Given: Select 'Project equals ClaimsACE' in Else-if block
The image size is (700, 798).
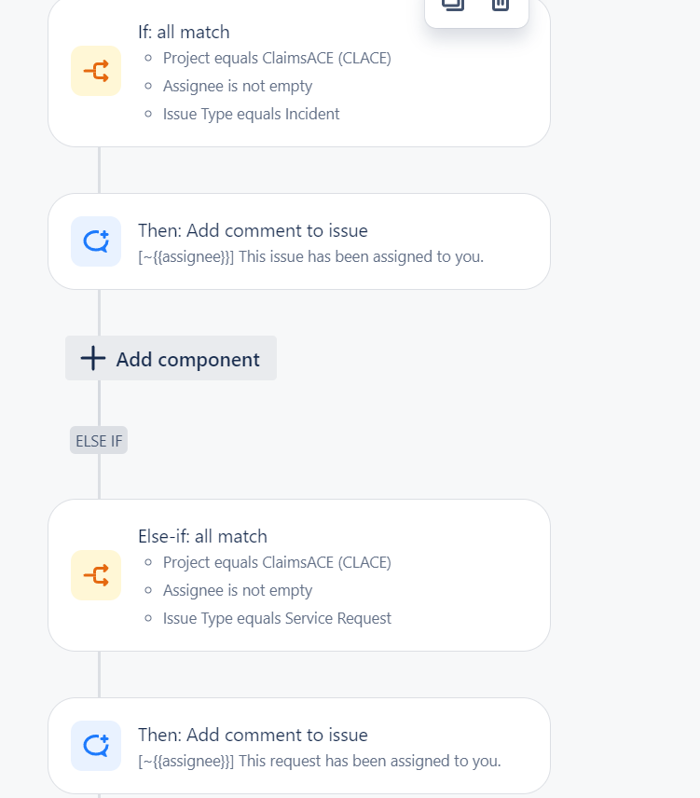Looking at the screenshot, I should (x=277, y=562).
